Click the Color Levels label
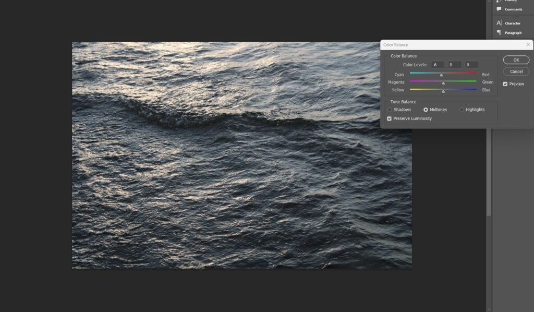 point(415,65)
